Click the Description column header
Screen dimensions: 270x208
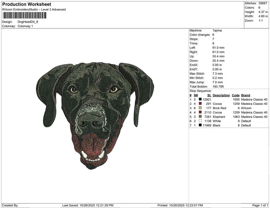click(221, 95)
